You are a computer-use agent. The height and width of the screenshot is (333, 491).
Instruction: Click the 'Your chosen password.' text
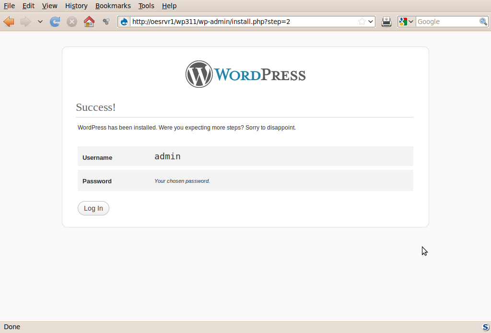[182, 181]
